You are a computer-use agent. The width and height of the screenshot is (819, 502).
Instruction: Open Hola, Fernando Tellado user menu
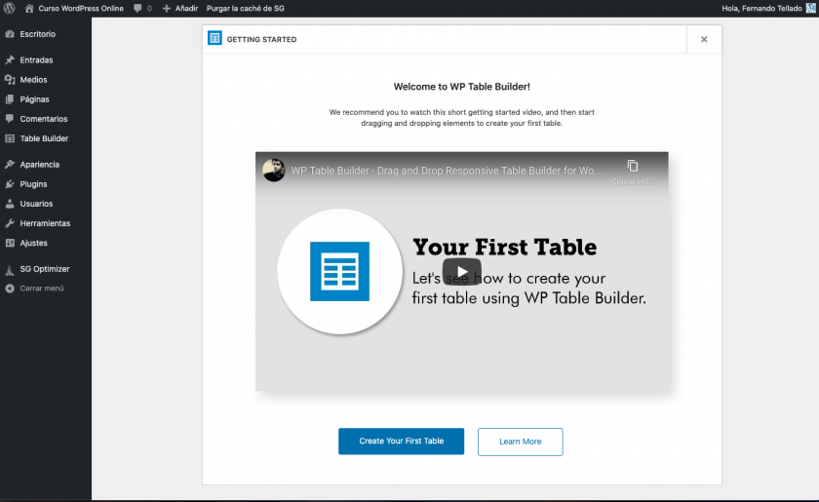tap(761, 8)
